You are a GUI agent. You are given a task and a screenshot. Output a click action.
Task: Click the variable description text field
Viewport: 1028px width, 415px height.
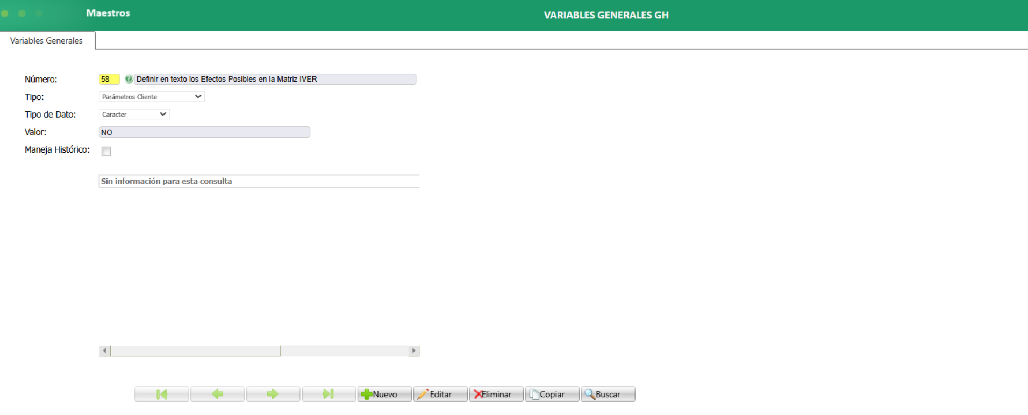point(275,79)
